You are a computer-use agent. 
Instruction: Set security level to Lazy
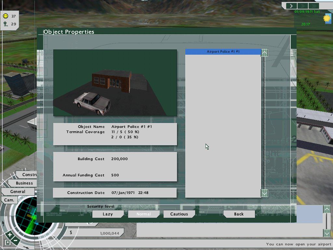click(x=108, y=214)
